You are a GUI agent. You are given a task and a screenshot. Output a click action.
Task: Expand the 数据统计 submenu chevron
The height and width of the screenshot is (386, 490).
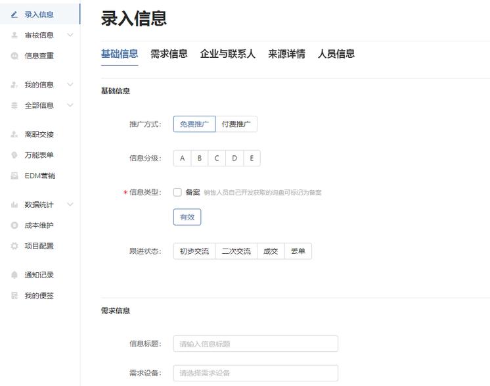point(70,205)
